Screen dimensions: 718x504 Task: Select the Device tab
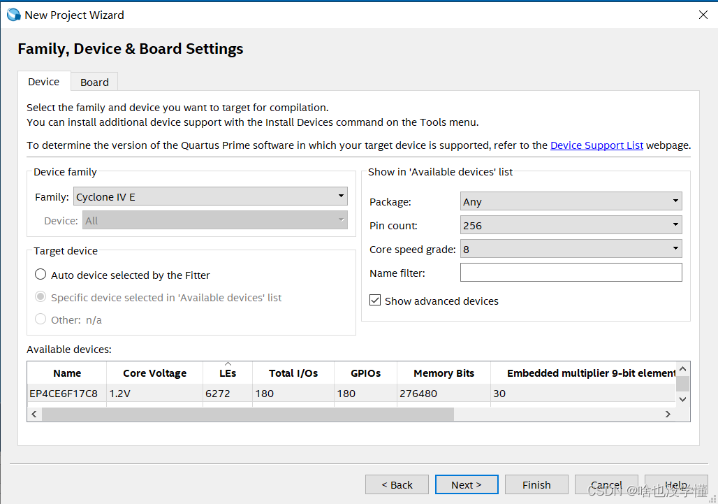point(43,82)
